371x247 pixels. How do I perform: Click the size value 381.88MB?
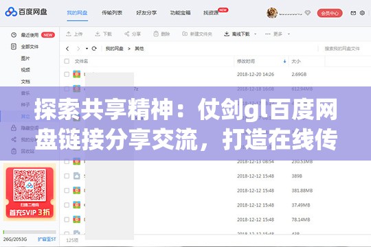(x=302, y=191)
